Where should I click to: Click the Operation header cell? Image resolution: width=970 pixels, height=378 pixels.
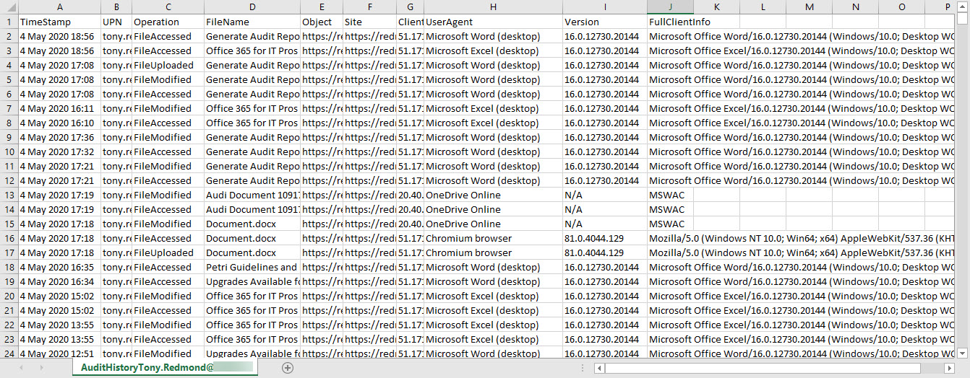point(168,22)
